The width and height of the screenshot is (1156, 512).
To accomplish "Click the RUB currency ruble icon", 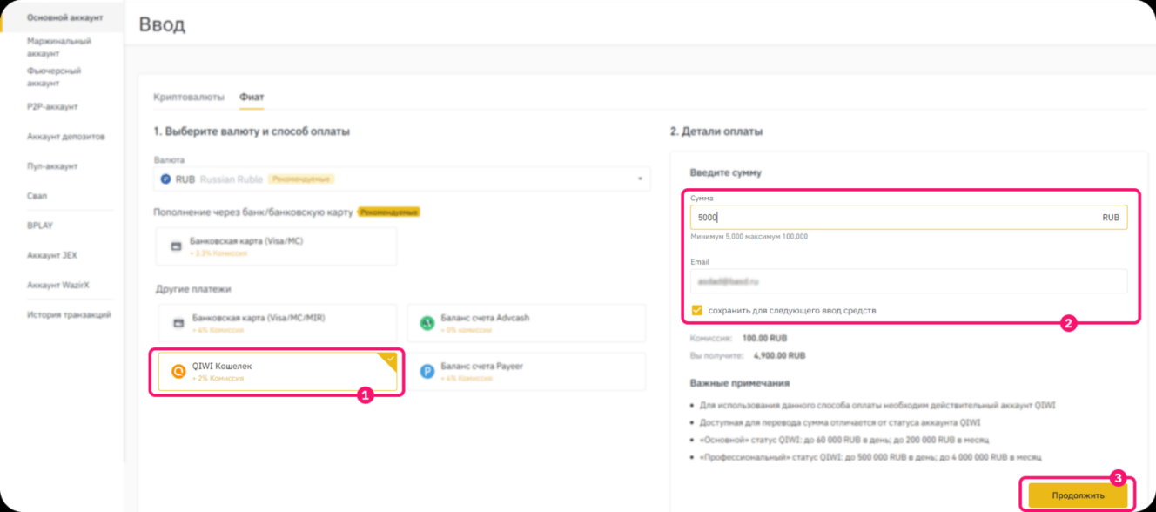I will (165, 179).
